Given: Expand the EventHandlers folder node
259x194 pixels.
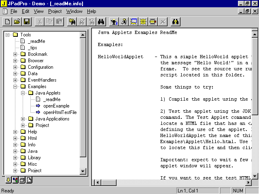Looking at the screenshot, I should coord(15,80).
